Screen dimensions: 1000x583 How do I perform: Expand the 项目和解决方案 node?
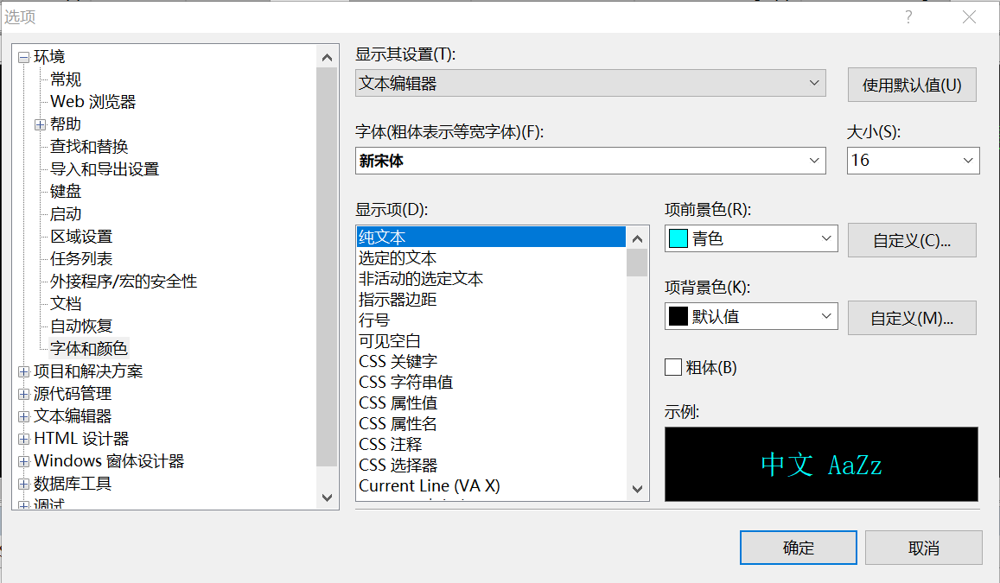pos(23,371)
